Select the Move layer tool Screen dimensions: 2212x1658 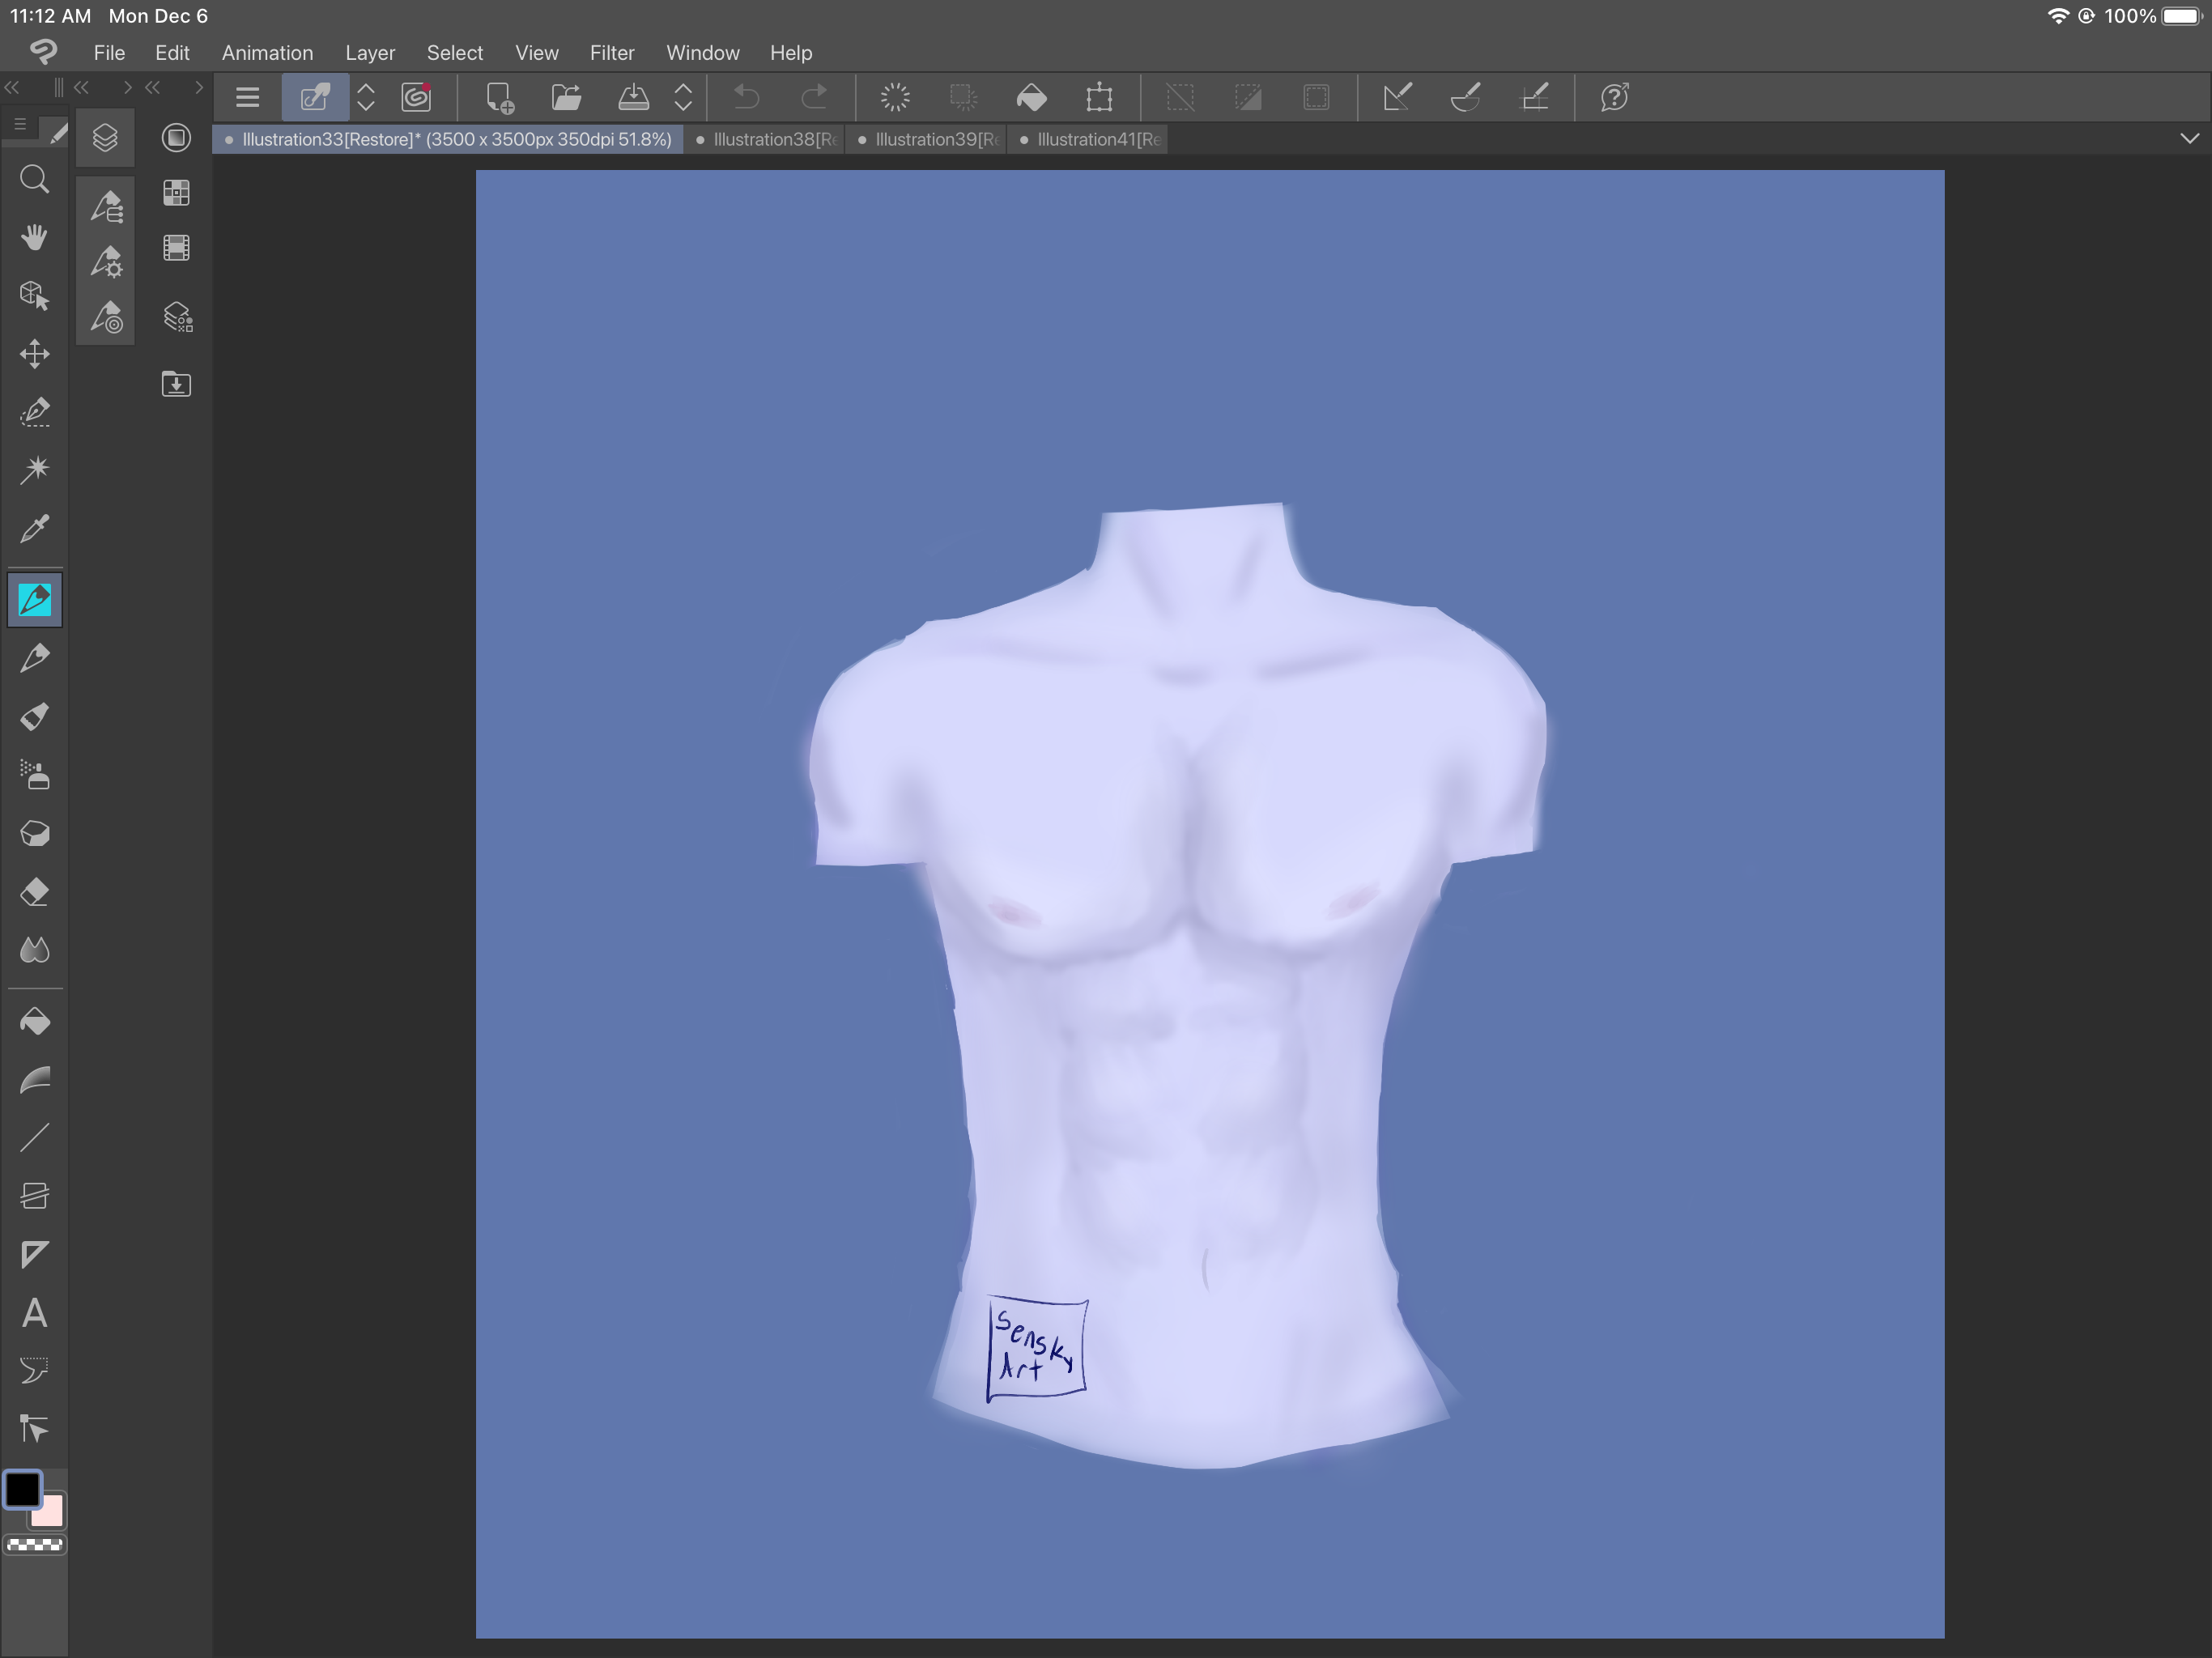pos(35,354)
